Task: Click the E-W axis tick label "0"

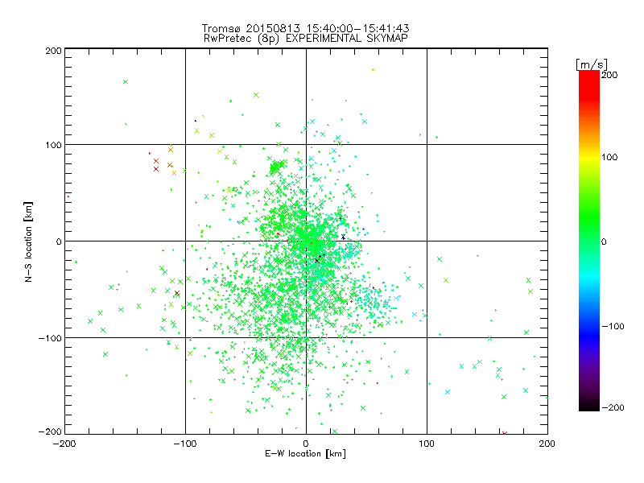Action: pyautogui.click(x=306, y=444)
